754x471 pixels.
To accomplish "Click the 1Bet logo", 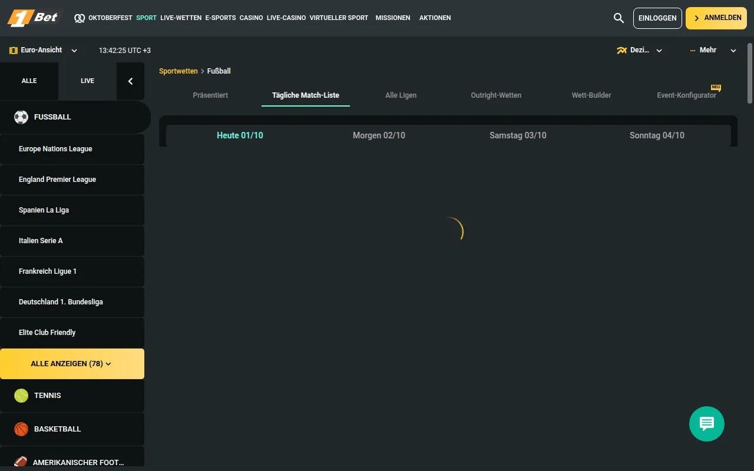I will click(x=34, y=18).
